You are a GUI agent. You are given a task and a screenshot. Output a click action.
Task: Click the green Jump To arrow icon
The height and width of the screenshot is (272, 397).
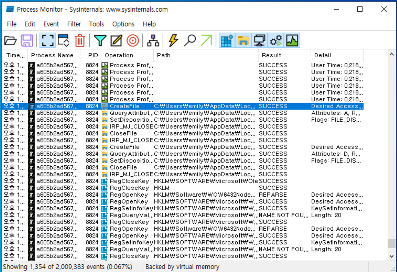pyautogui.click(x=206, y=41)
